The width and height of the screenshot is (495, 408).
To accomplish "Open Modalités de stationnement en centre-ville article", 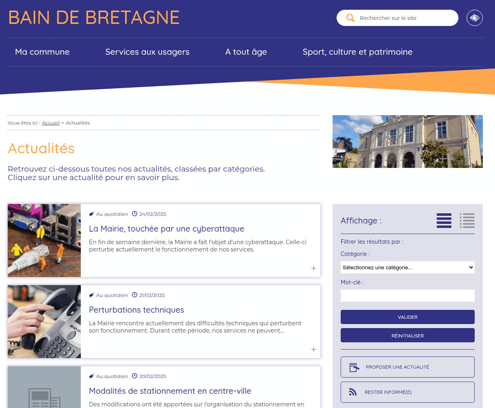I will tap(170, 391).
